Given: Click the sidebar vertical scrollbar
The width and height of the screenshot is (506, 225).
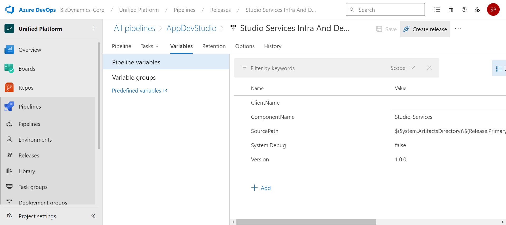Looking at the screenshot, I should click(x=99, y=96).
